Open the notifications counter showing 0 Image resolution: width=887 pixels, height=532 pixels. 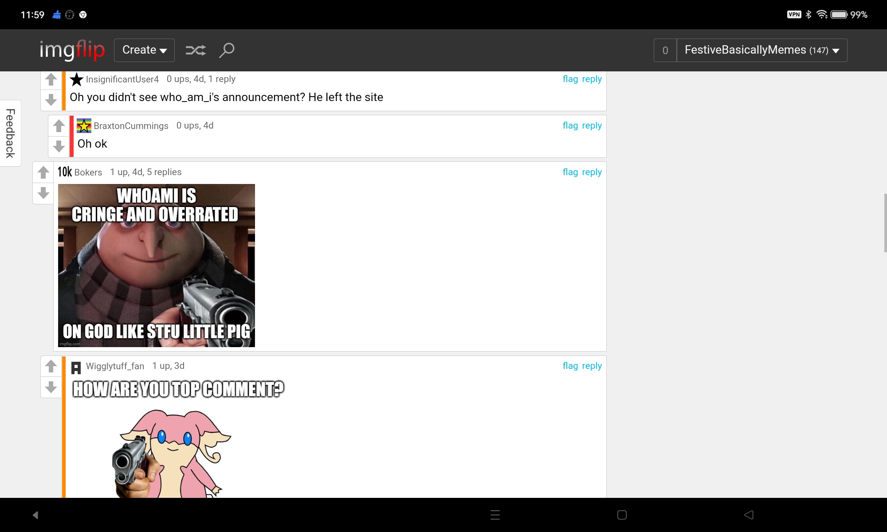click(665, 50)
